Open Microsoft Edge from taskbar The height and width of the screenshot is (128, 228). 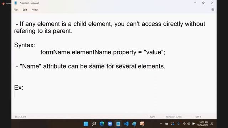102,124
